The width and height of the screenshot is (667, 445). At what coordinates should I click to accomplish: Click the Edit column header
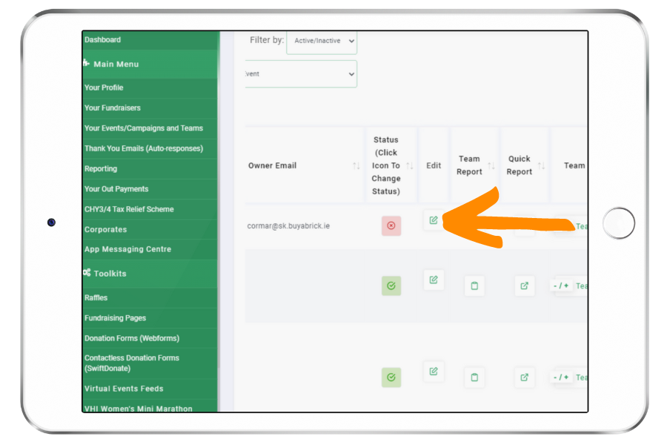434,165
